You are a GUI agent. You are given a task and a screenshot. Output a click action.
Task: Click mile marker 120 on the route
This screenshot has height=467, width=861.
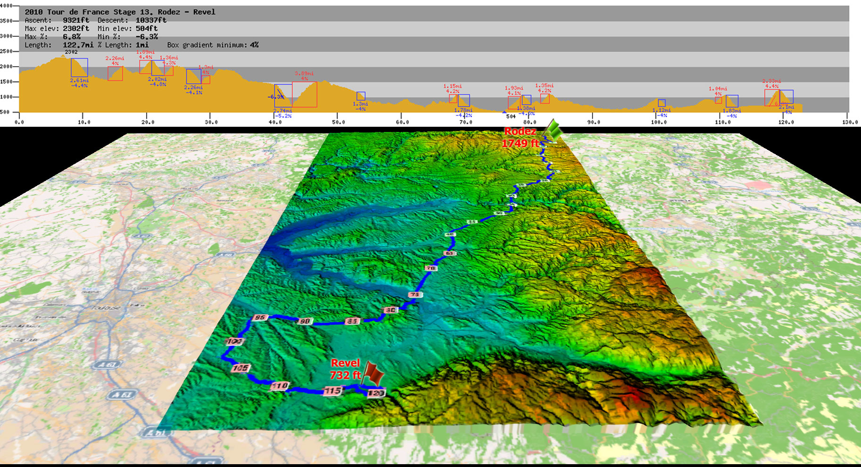376,393
